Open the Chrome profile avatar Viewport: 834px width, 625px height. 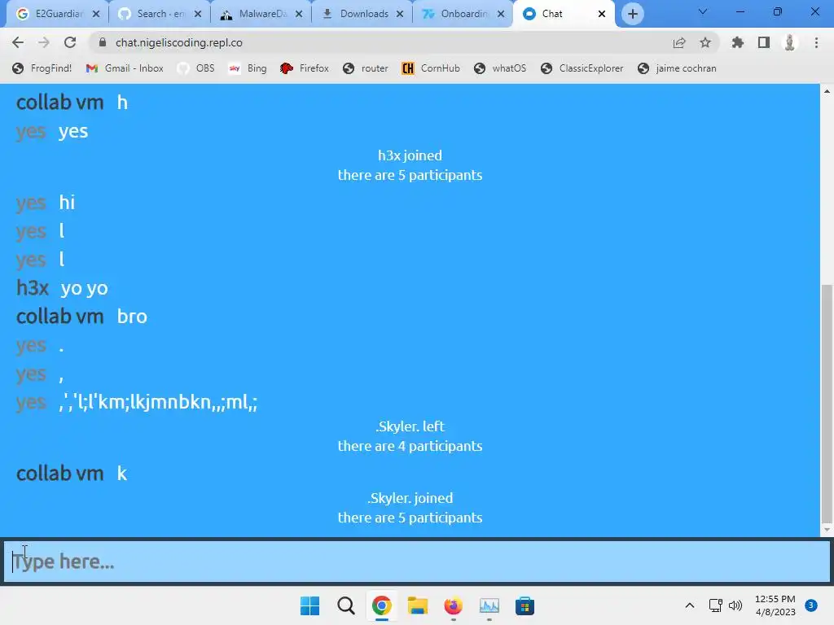coord(790,42)
